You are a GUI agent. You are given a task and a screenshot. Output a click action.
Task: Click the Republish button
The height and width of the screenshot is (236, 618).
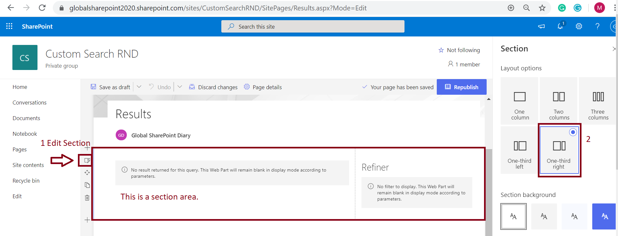click(x=462, y=87)
